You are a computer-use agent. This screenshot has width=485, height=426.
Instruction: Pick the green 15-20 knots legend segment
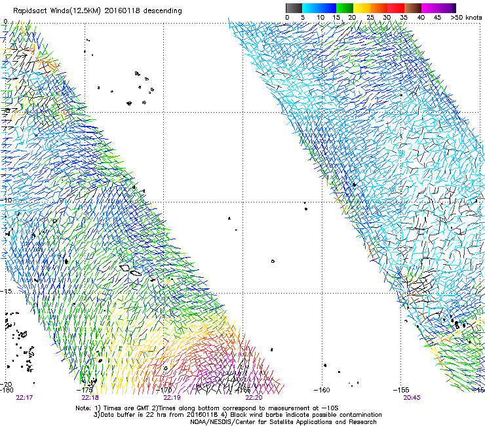pyautogui.click(x=345, y=8)
